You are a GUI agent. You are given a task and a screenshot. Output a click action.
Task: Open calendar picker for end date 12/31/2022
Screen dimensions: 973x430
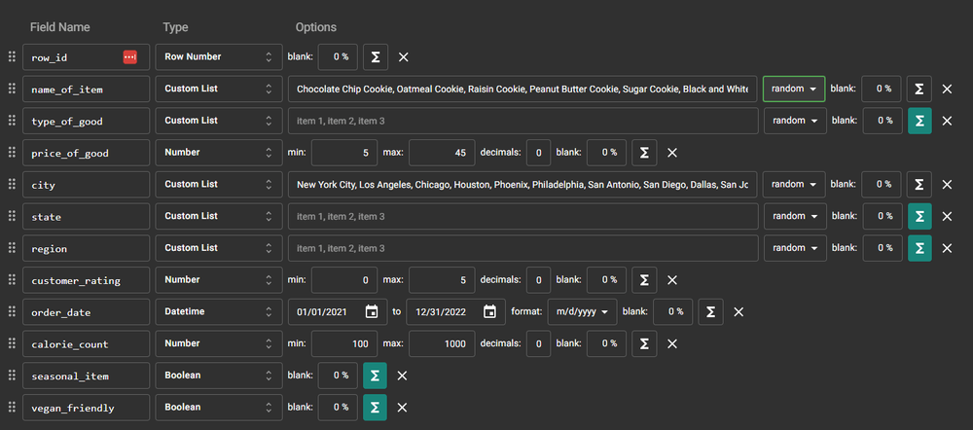(x=489, y=311)
